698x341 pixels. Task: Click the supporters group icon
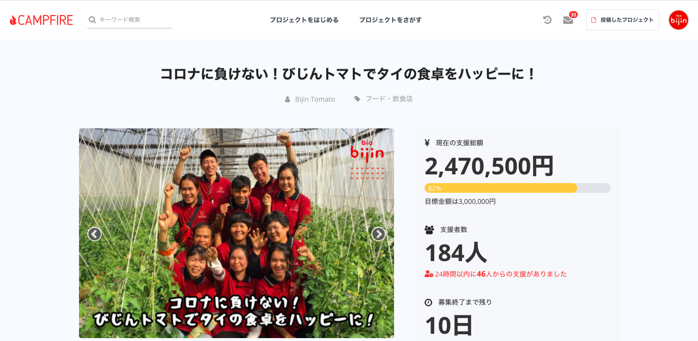(429, 230)
